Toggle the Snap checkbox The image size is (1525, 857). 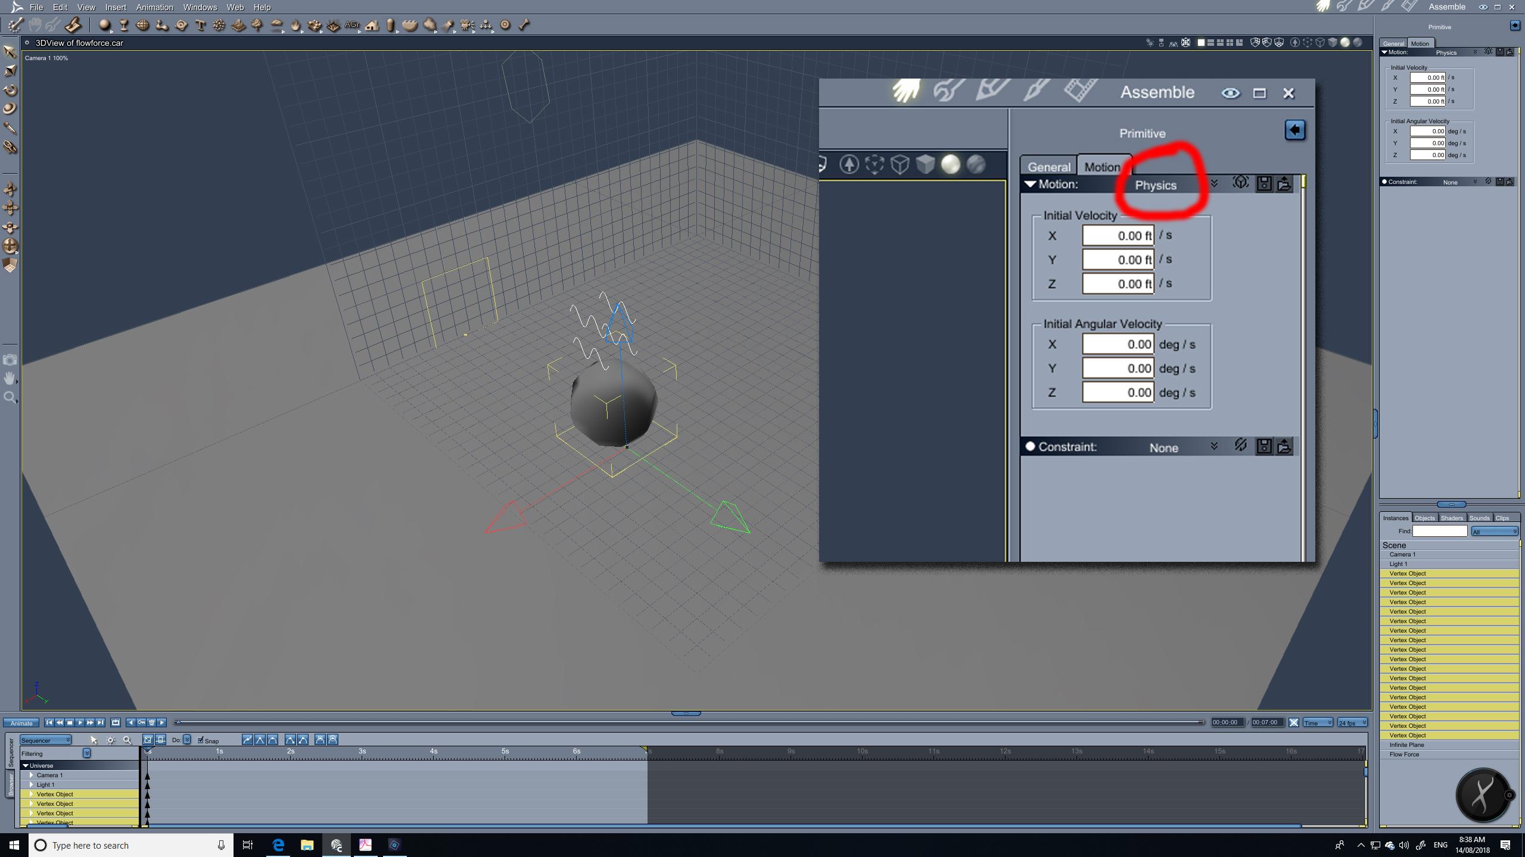point(201,740)
